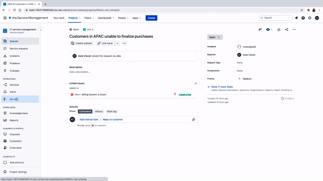Image resolution: width=323 pixels, height=181 pixels.
Task: Select the Comments activity tab
Action: pyautogui.click(x=85, y=112)
